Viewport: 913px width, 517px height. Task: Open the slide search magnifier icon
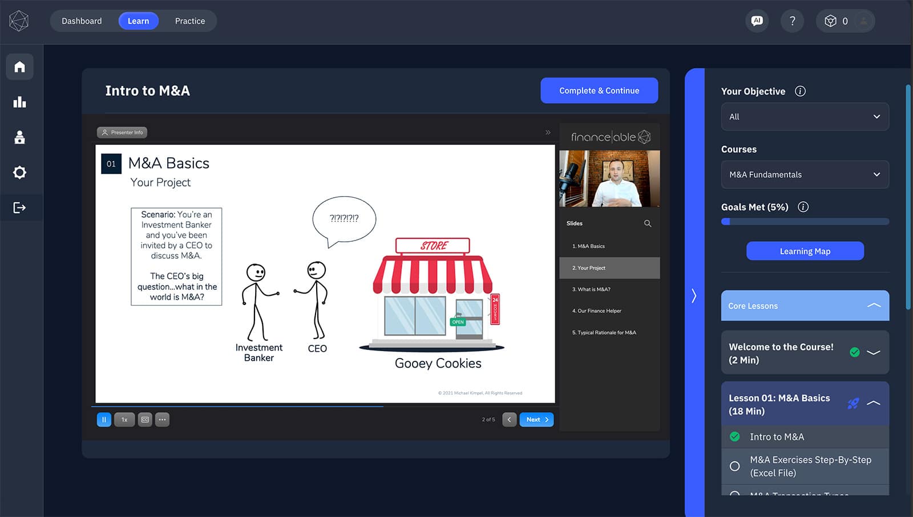click(648, 223)
